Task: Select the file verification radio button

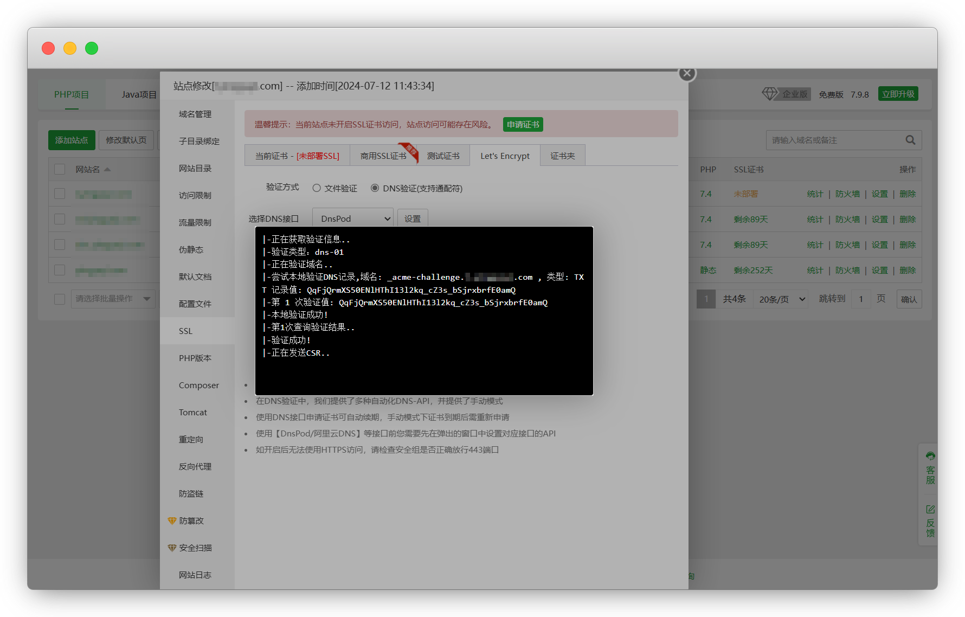Action: coord(317,188)
